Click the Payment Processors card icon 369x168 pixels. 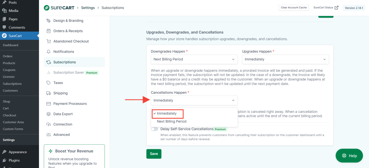tap(49, 103)
